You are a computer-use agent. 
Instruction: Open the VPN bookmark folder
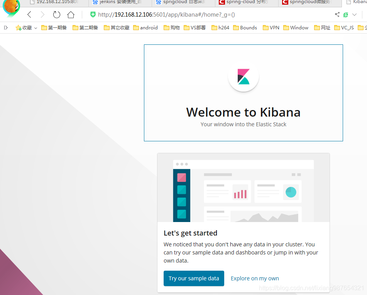point(271,28)
